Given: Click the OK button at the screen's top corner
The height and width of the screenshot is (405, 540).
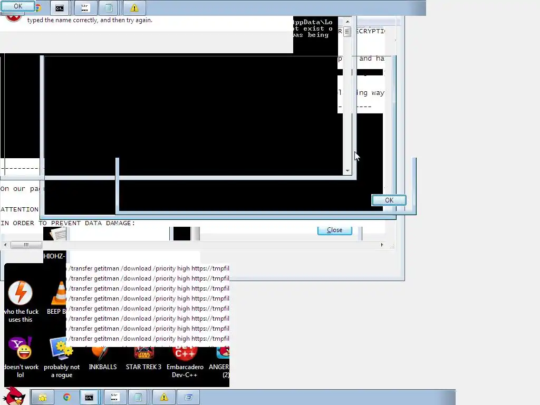Looking at the screenshot, I should 17,6.
